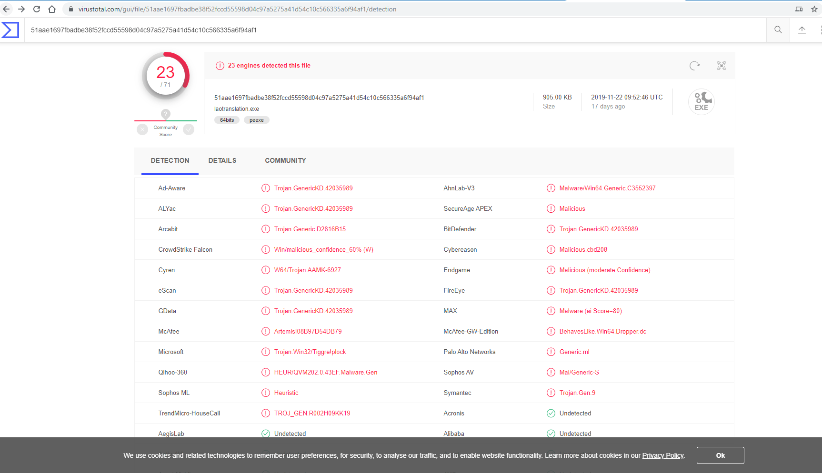822x473 pixels.
Task: Click the Alibaba undetected check icon
Action: click(551, 434)
